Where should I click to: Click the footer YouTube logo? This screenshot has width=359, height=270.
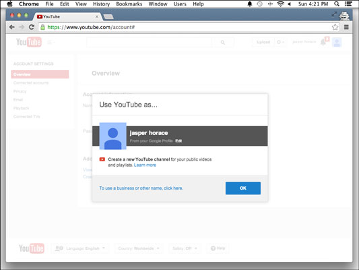tap(32, 248)
